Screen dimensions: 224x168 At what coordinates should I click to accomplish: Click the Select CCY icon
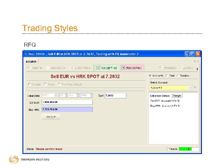(48, 68)
